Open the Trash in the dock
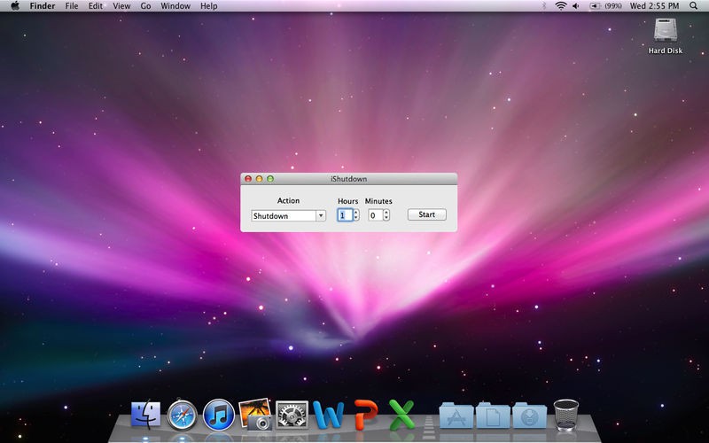The height and width of the screenshot is (443, 709). pos(566,415)
